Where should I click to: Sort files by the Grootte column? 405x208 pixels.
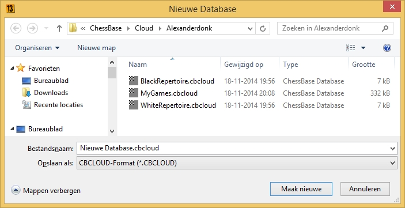point(364,65)
